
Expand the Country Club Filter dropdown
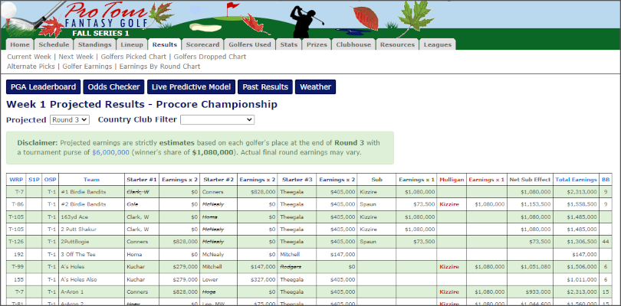pyautogui.click(x=217, y=120)
